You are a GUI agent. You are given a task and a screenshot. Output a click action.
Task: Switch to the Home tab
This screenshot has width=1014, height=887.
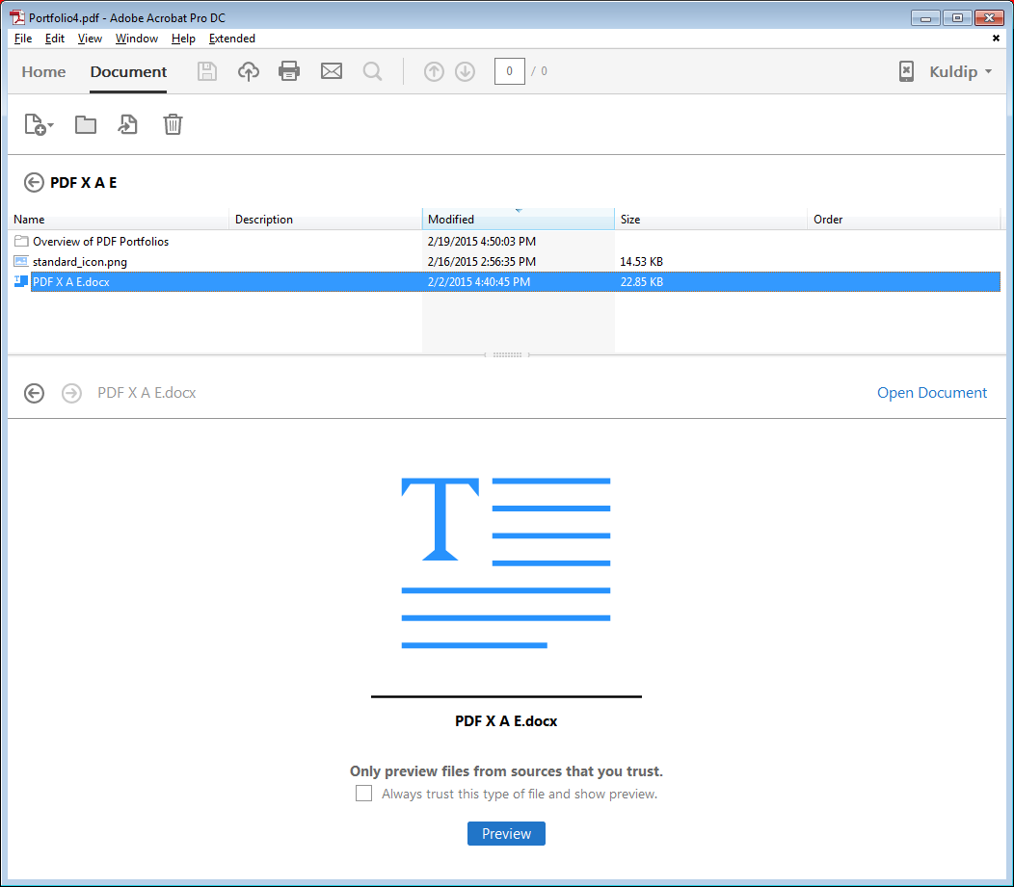pyautogui.click(x=43, y=71)
